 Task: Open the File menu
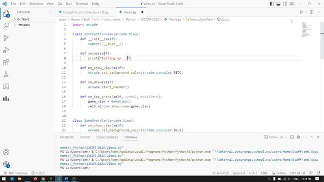coord(13,4)
